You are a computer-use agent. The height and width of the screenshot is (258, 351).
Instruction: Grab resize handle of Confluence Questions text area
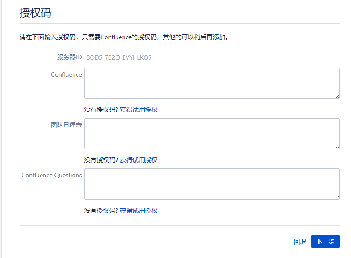coord(337,197)
